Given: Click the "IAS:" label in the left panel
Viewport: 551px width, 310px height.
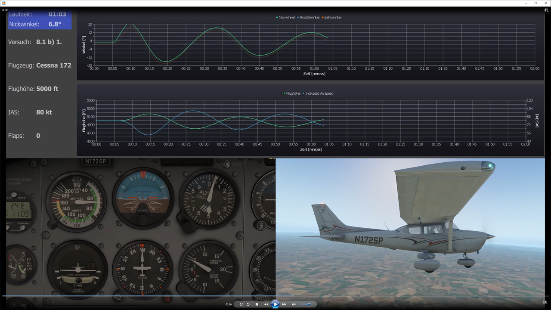Looking at the screenshot, I should click(x=14, y=112).
